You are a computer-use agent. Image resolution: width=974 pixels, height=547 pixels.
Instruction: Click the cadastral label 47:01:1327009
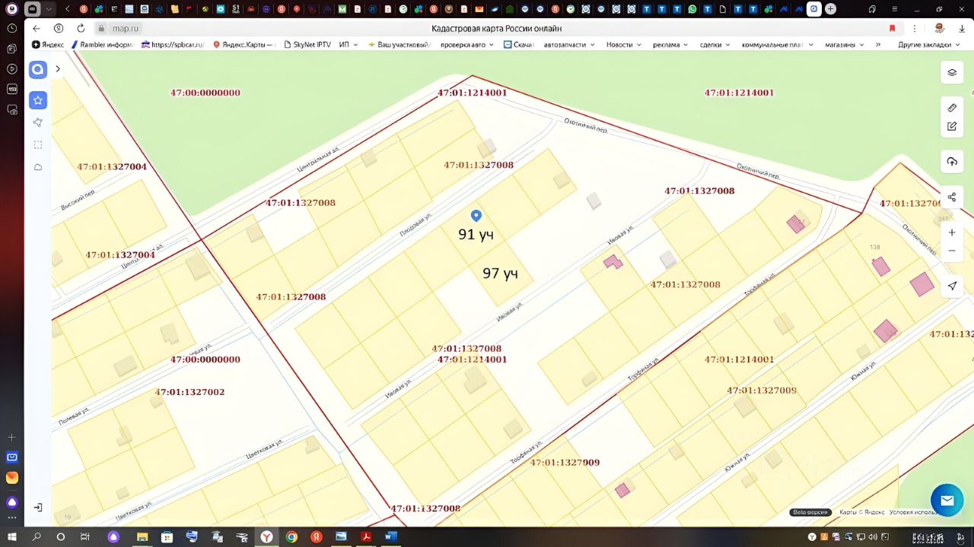(762, 390)
